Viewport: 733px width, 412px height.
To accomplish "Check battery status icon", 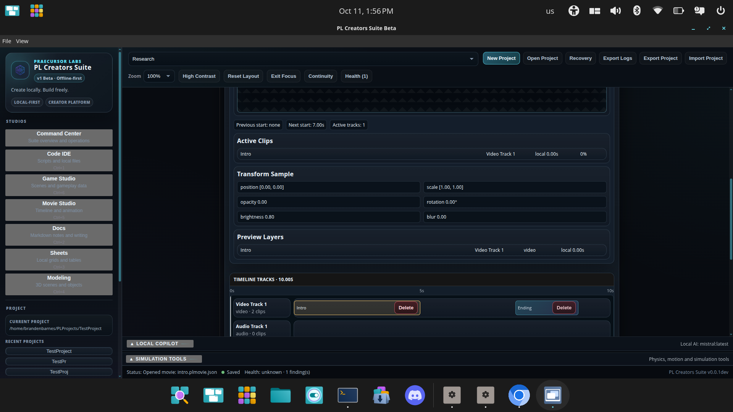I will pyautogui.click(x=678, y=11).
